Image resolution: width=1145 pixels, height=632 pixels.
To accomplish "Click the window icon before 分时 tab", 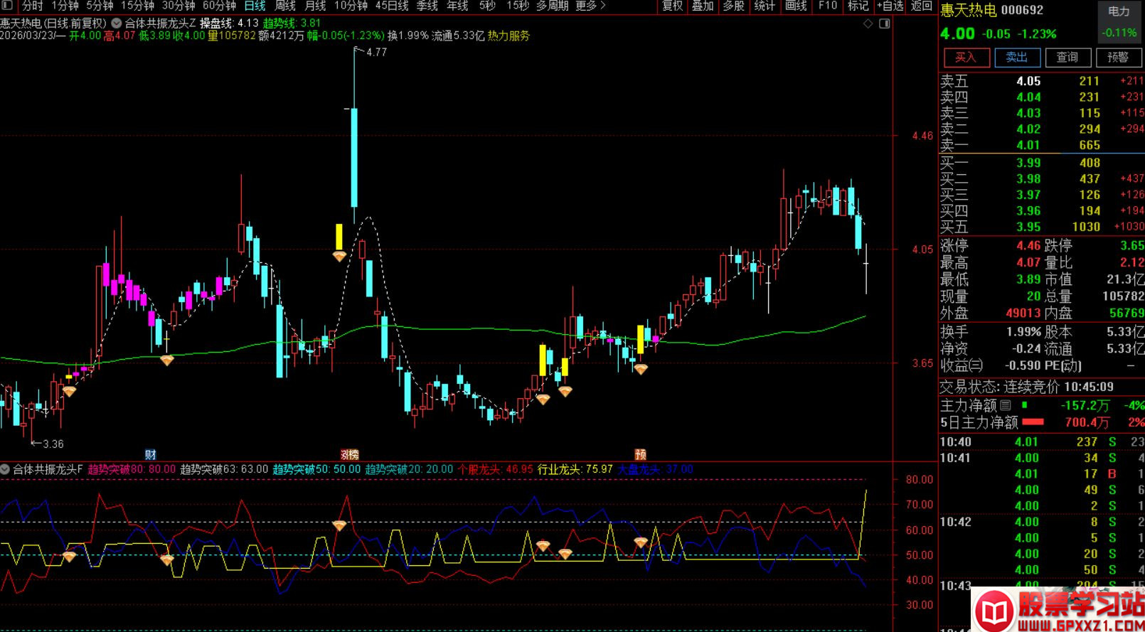I will [7, 6].
